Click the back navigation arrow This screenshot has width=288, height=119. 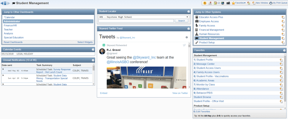click(x=3, y=3)
